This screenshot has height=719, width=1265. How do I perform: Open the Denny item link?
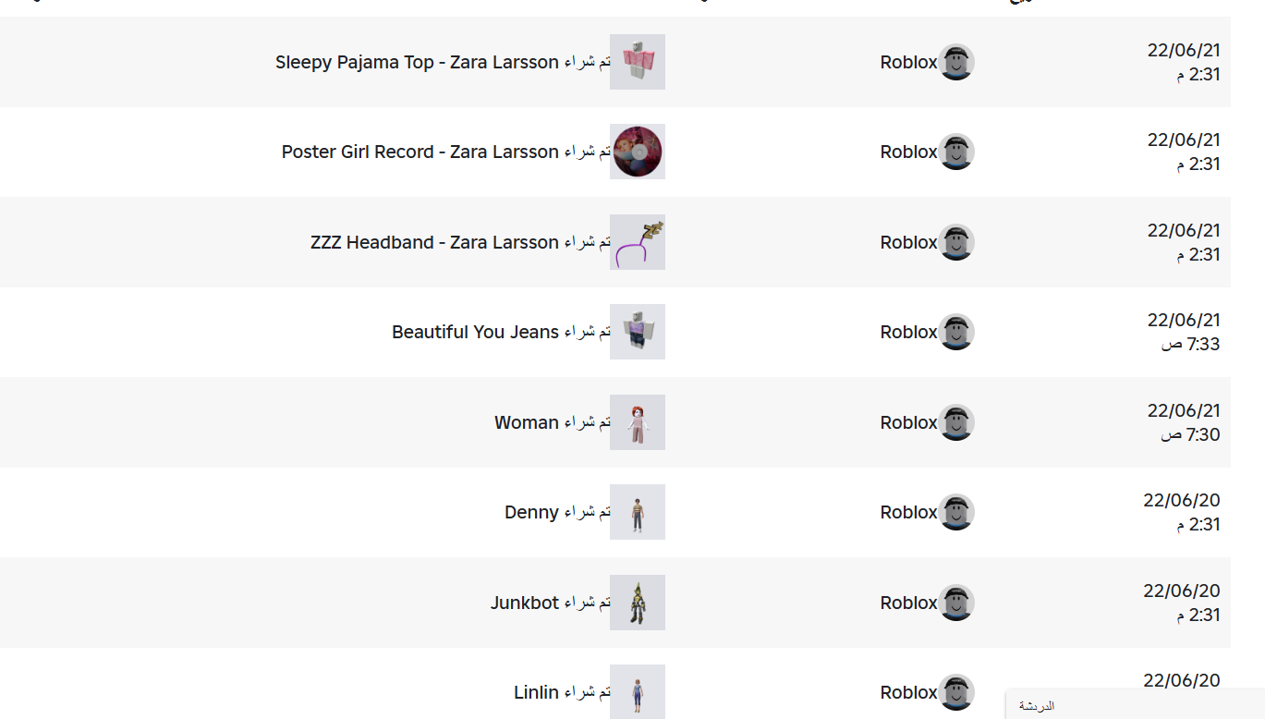coord(531,513)
